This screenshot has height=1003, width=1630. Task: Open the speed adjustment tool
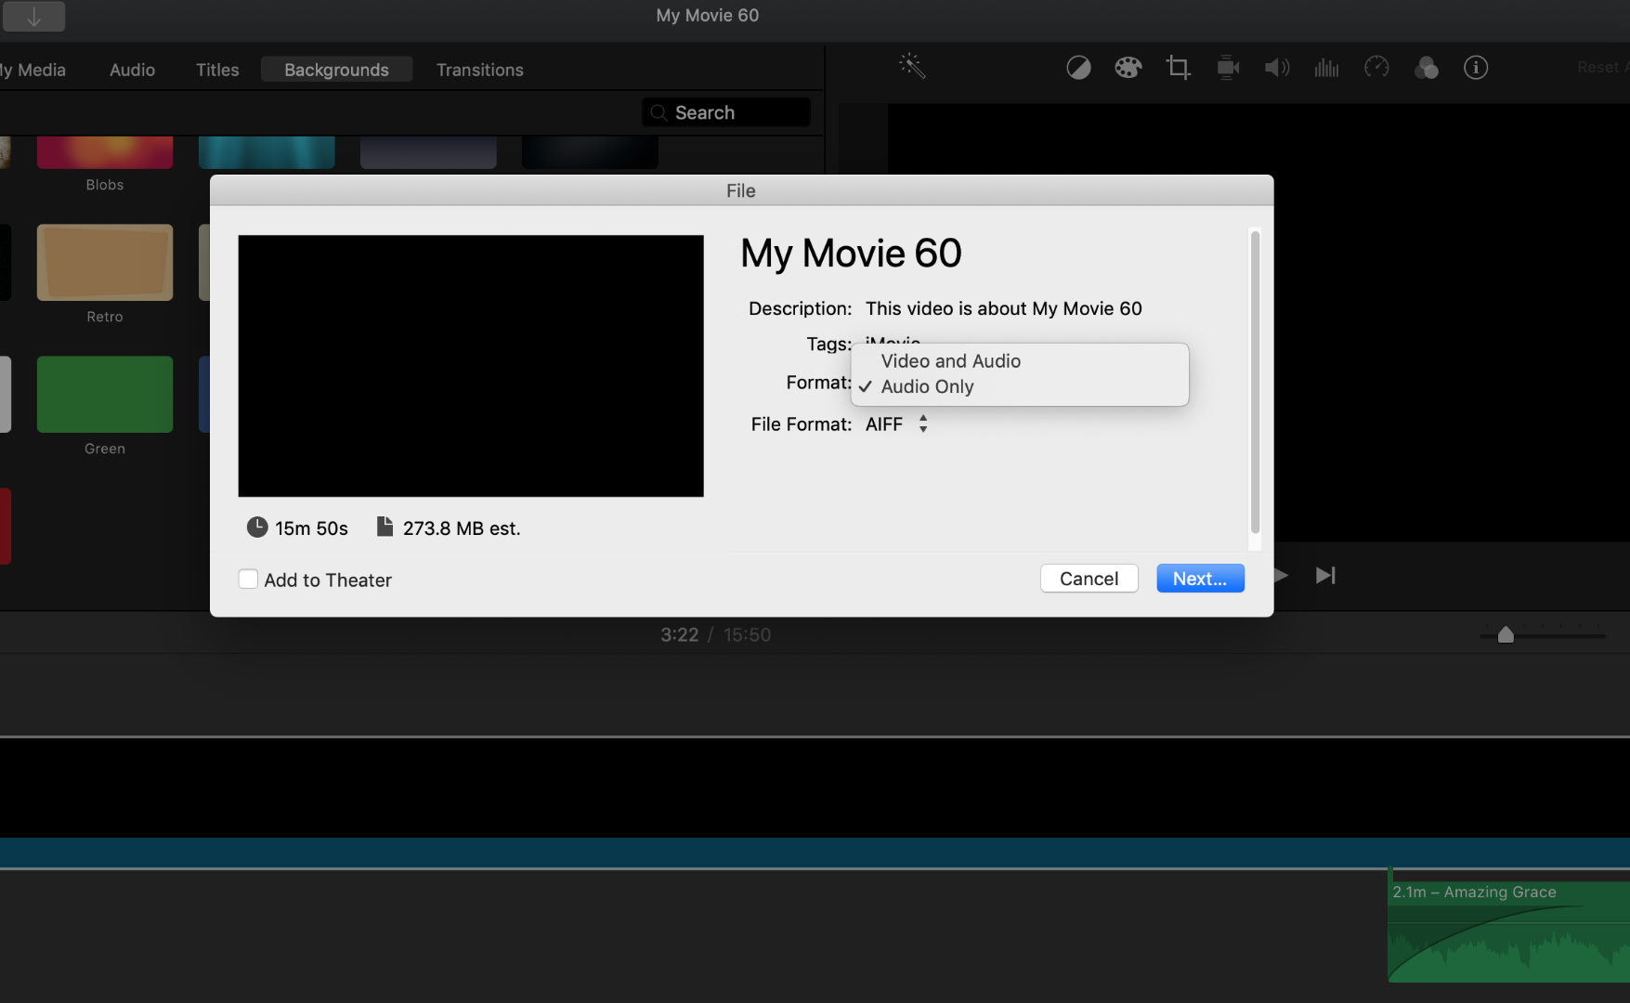point(1376,68)
